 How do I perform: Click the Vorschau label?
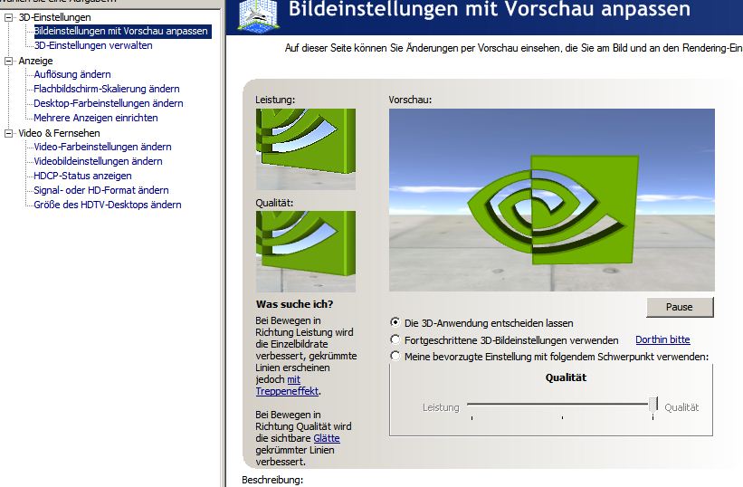410,100
